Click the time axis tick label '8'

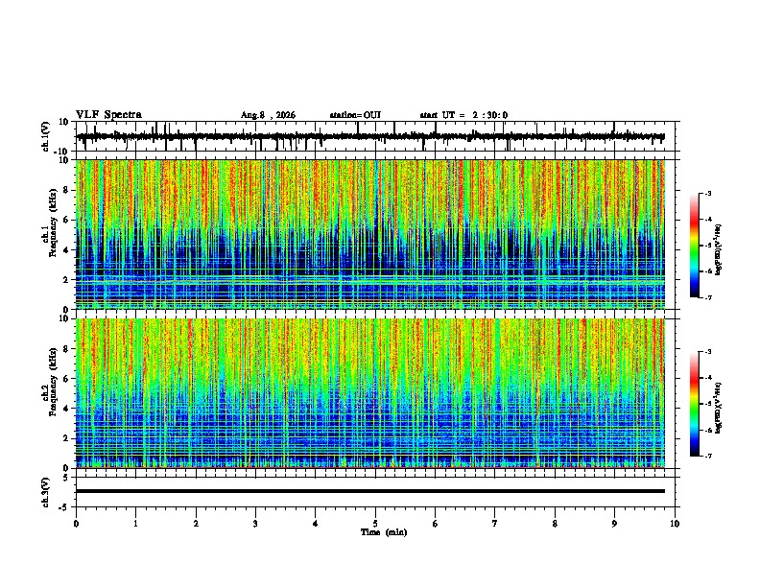[555, 524]
